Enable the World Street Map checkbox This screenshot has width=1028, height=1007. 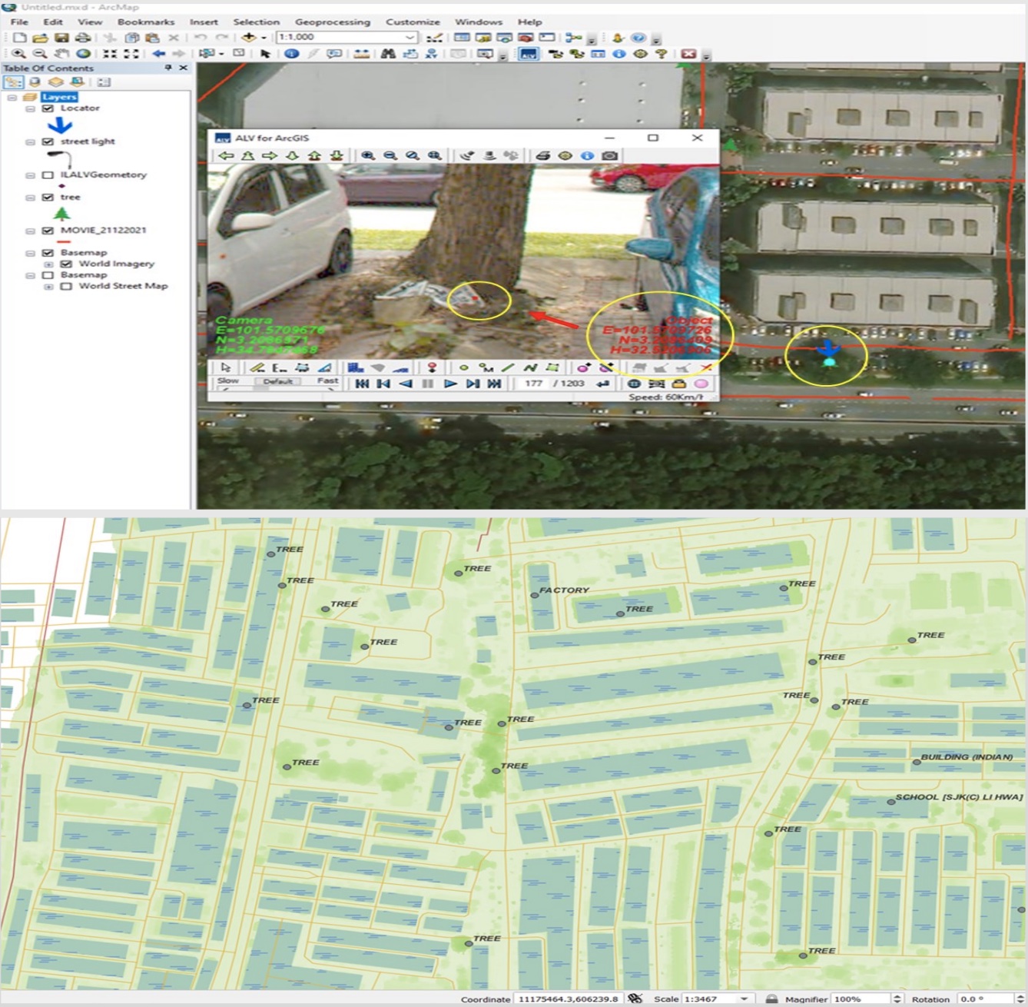66,286
